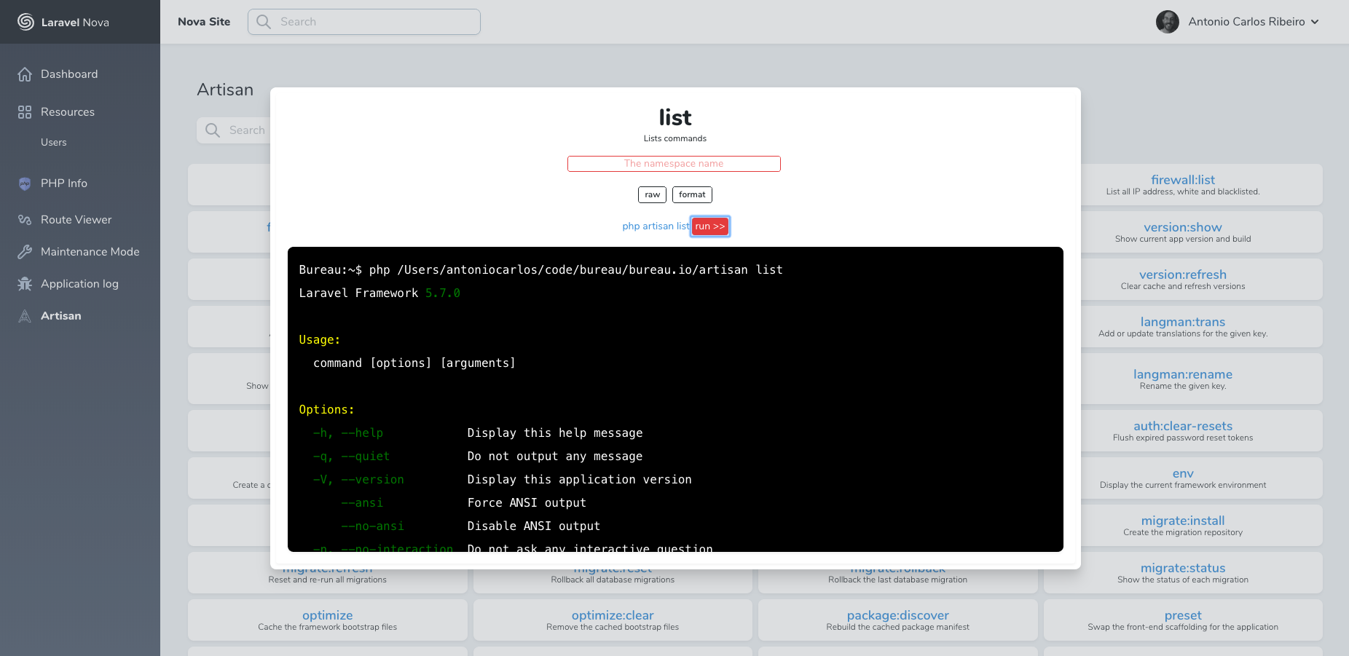
Task: Click the red run >> button
Action: point(710,226)
